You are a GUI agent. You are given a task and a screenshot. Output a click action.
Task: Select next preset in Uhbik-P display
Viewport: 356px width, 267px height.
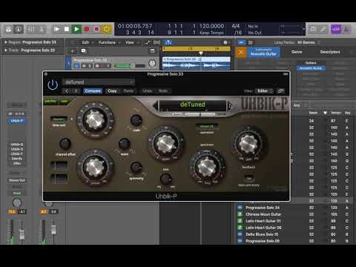click(x=230, y=106)
